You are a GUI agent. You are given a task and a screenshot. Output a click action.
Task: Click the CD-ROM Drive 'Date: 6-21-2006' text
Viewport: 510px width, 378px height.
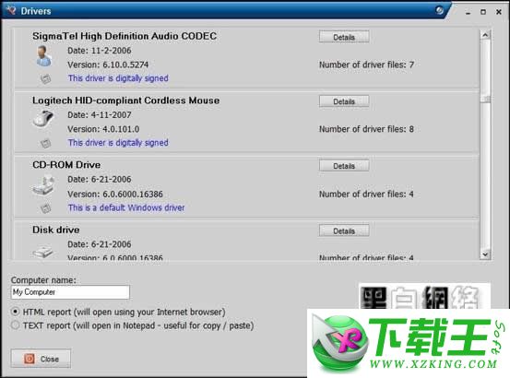tap(100, 180)
